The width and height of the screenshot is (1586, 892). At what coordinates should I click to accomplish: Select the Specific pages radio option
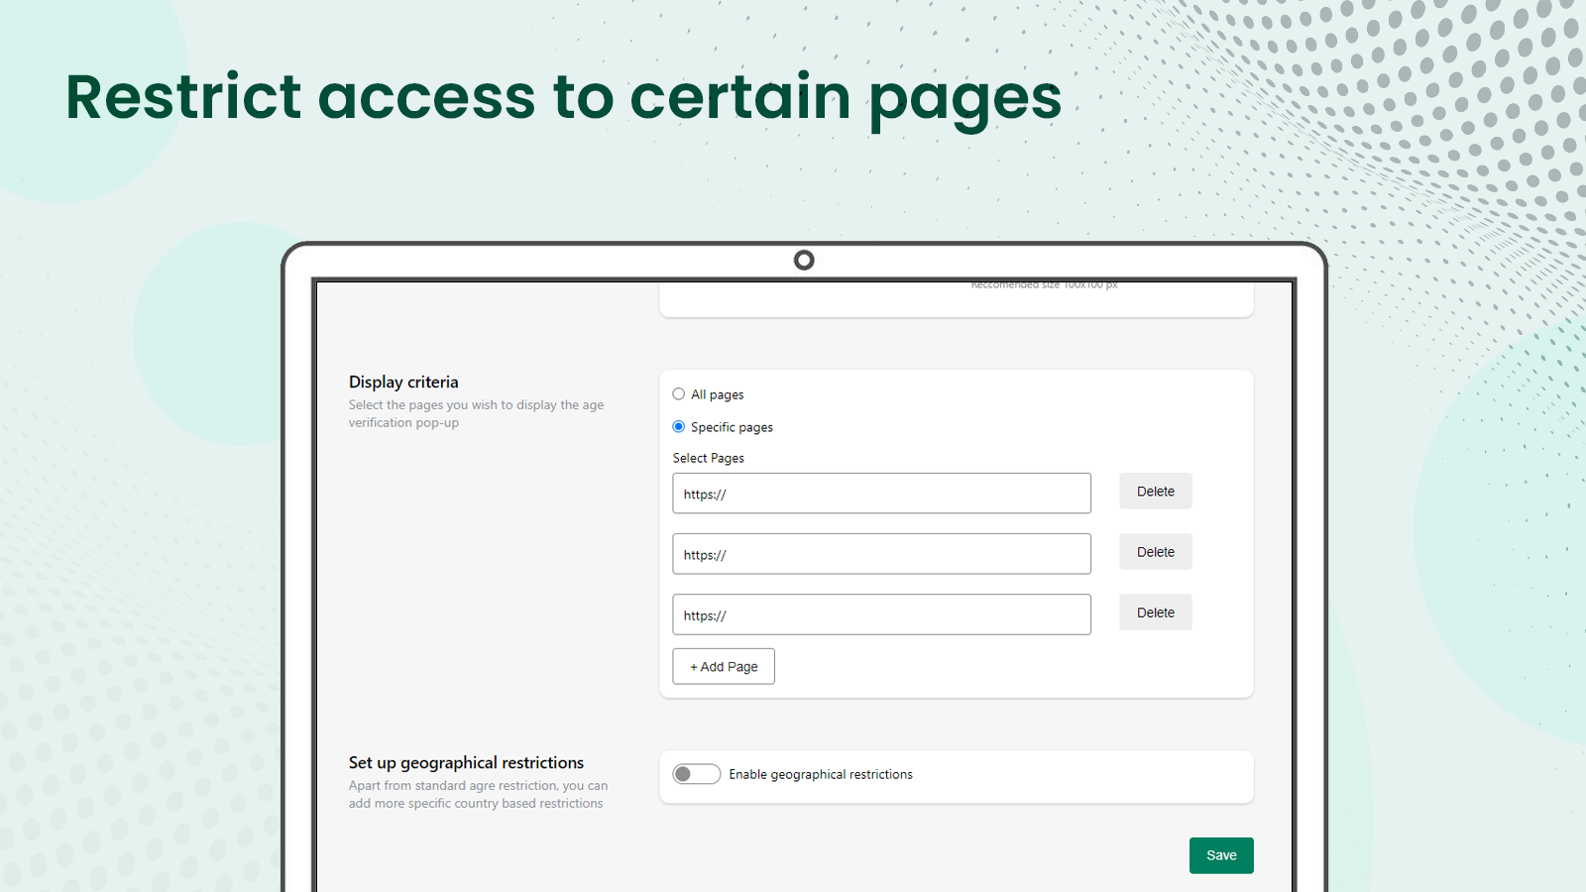[679, 427]
